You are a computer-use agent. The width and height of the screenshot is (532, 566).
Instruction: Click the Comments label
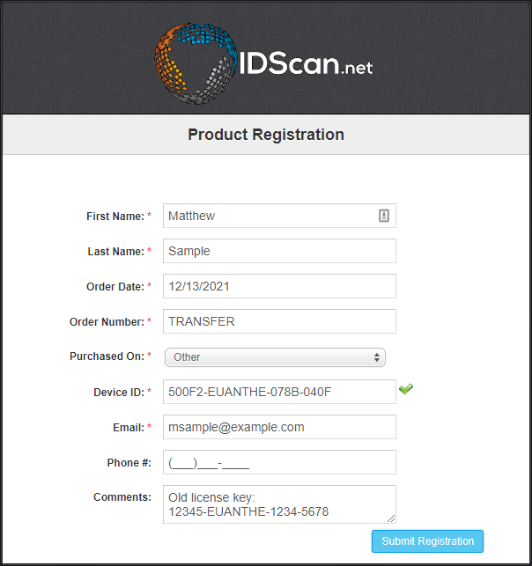[122, 497]
